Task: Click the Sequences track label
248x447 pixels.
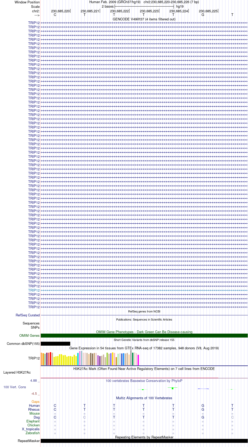Action: 31,323
